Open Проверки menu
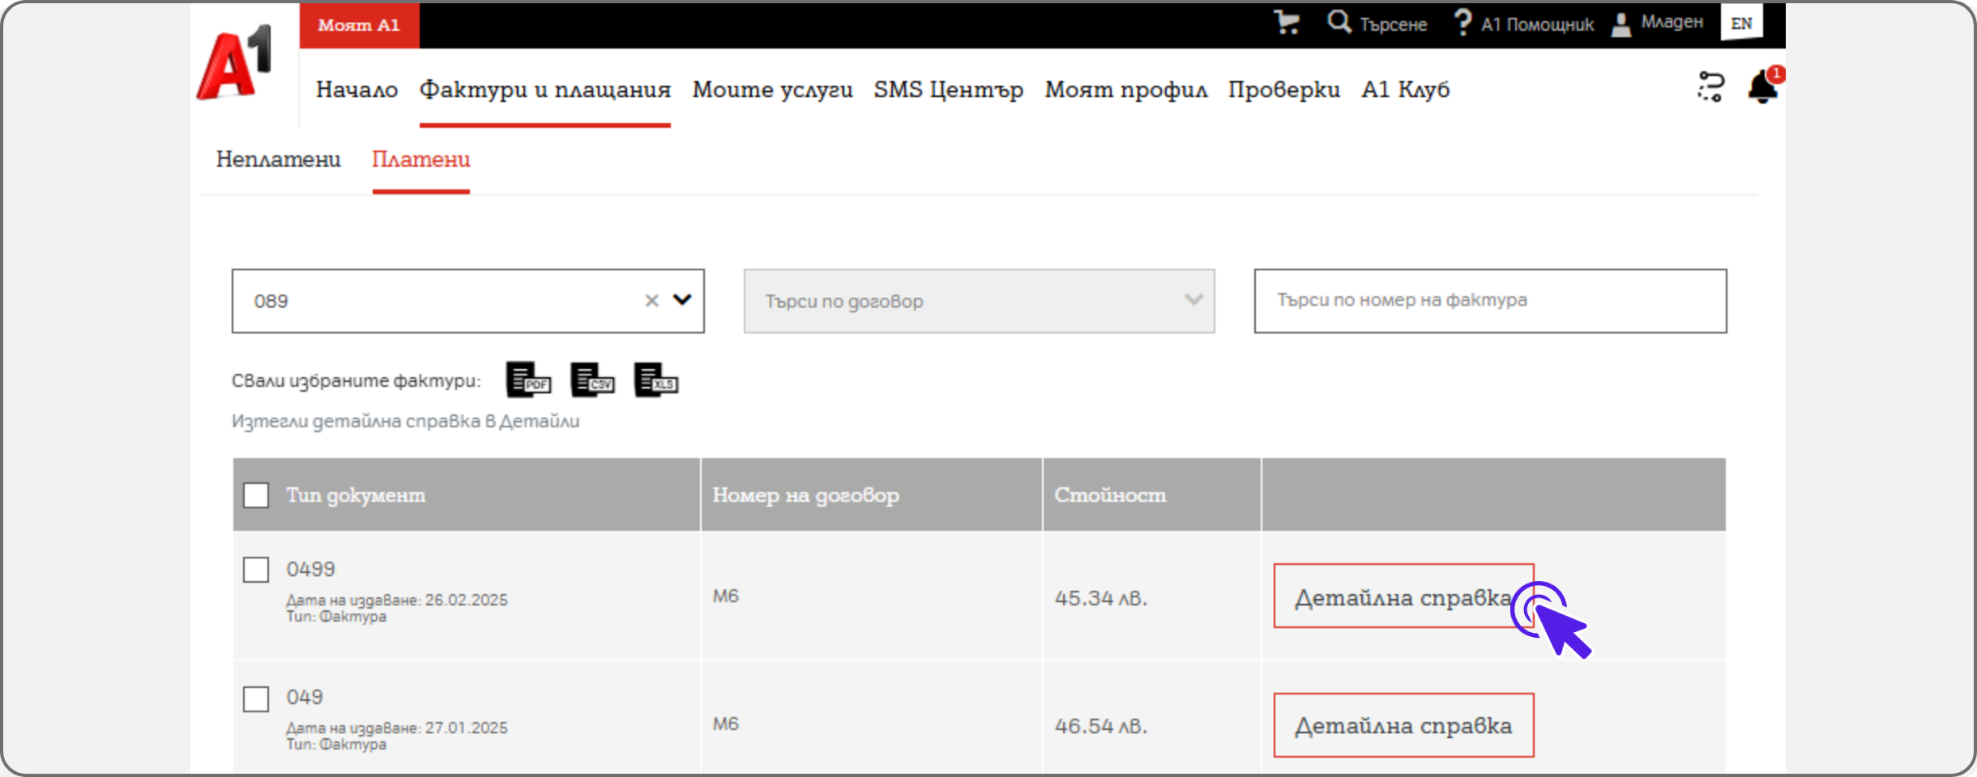1977x777 pixels. 1283,89
